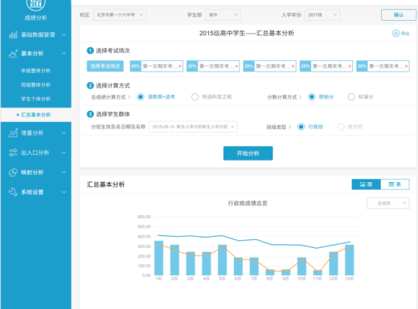Open the 入学年份 year dropdown
Viewport: 418px width, 309px height.
tap(322, 14)
